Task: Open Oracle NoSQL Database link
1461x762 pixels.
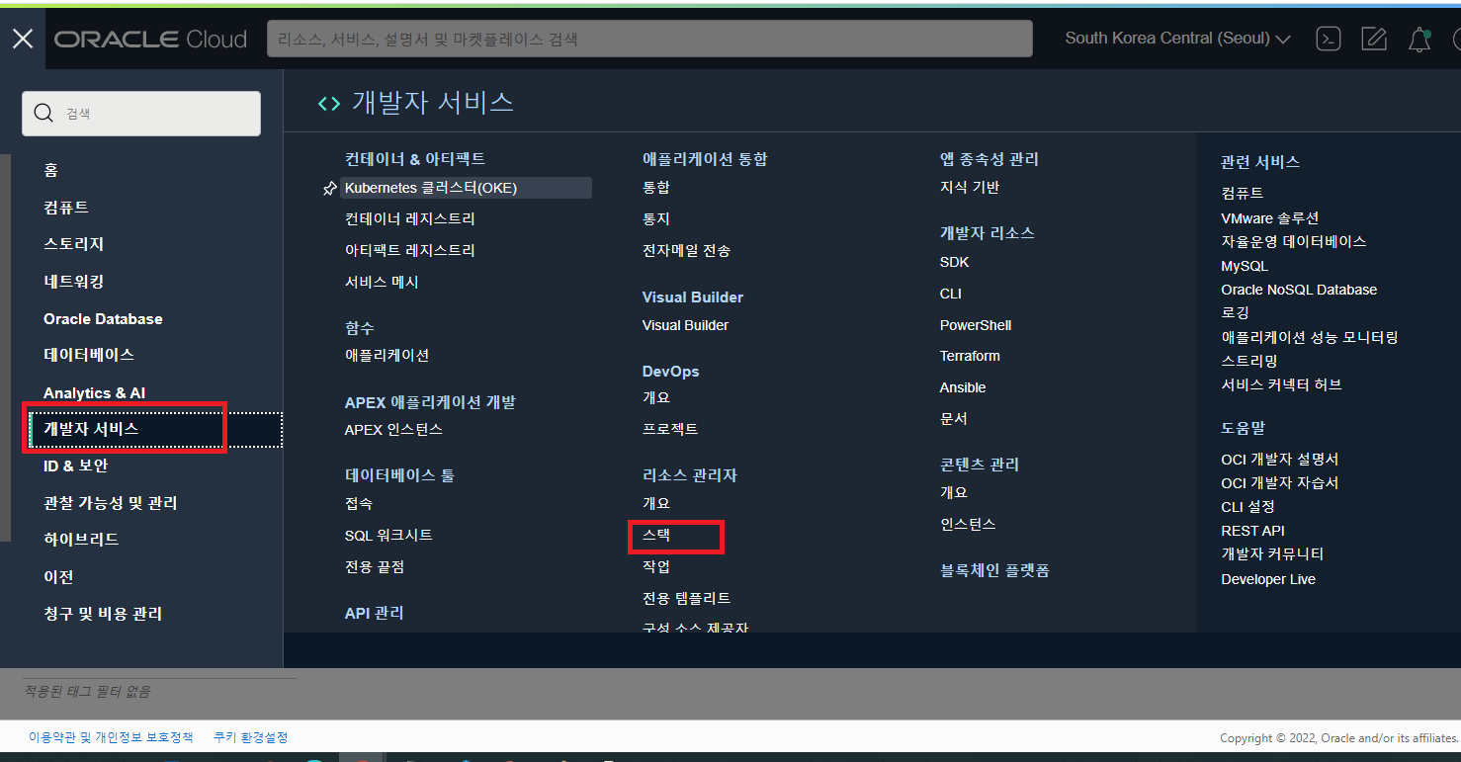Action: pyautogui.click(x=1299, y=290)
